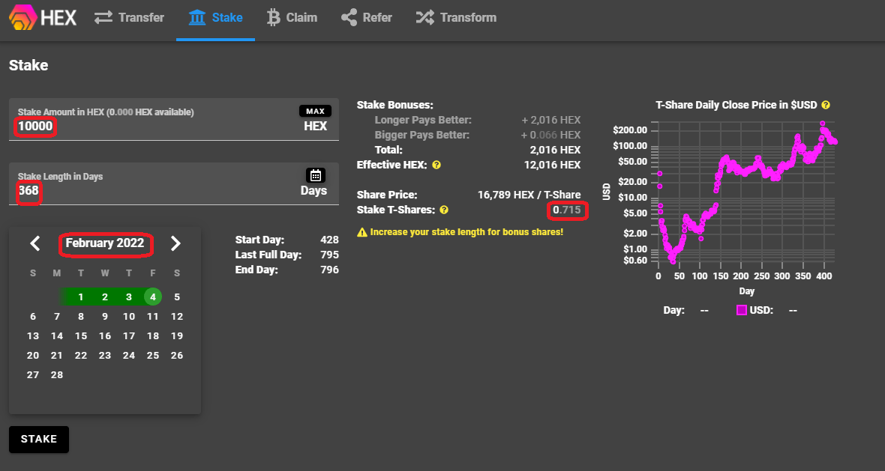885x471 pixels.
Task: Pick February 20 in calendar
Action: click(x=33, y=356)
